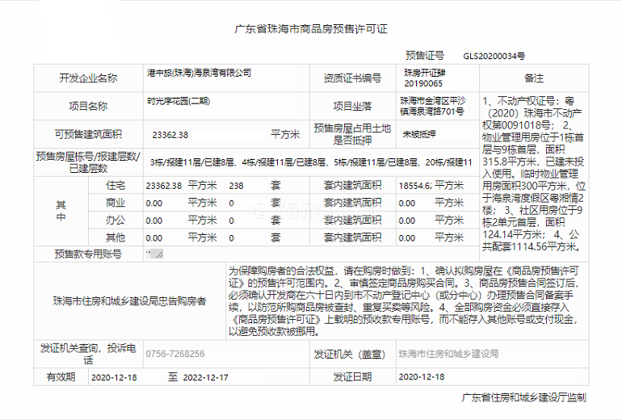Click the issuing authority field 珠海市住房和城乡建设局

click(449, 354)
